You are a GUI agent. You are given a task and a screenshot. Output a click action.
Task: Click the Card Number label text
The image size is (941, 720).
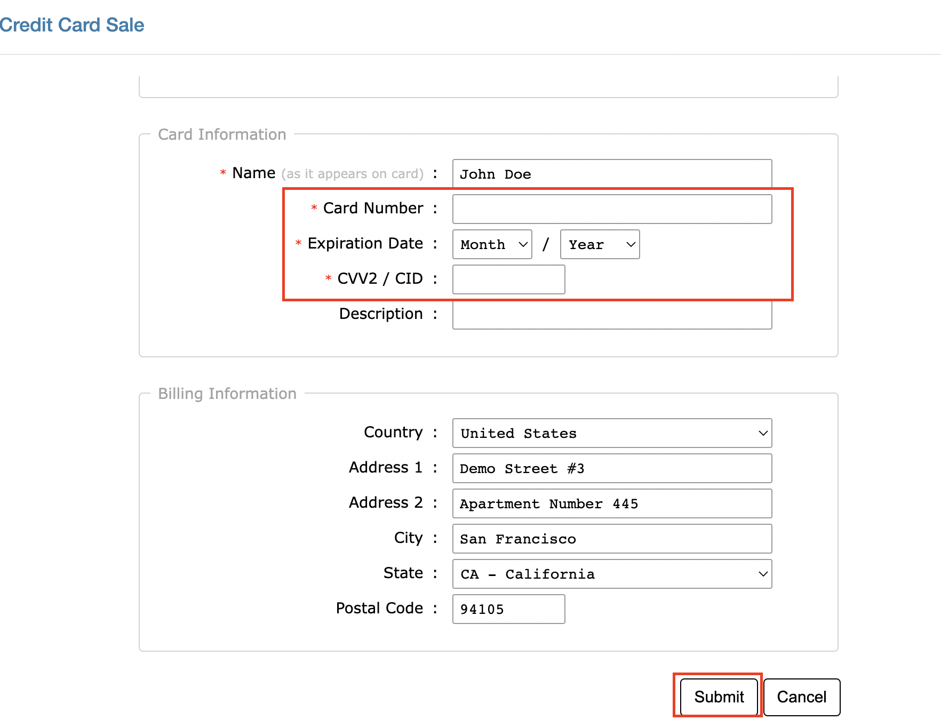pyautogui.click(x=373, y=208)
